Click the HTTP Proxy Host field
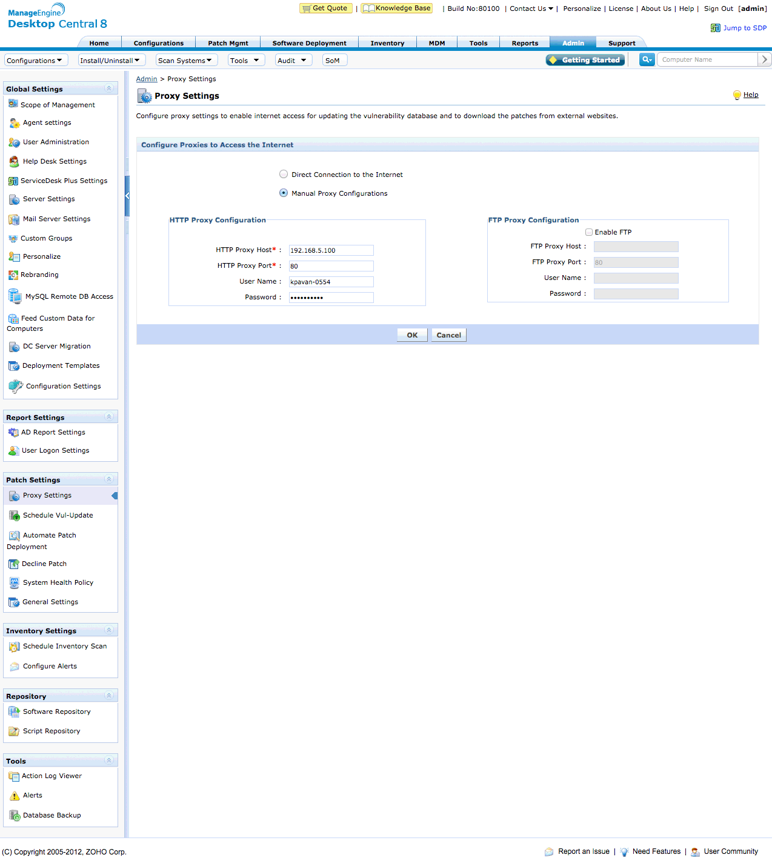This screenshot has height=866, width=772. pos(331,250)
